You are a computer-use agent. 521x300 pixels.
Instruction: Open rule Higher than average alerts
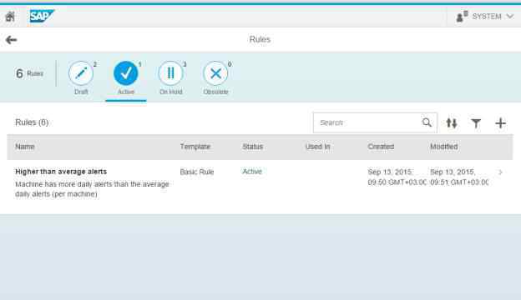tap(61, 172)
